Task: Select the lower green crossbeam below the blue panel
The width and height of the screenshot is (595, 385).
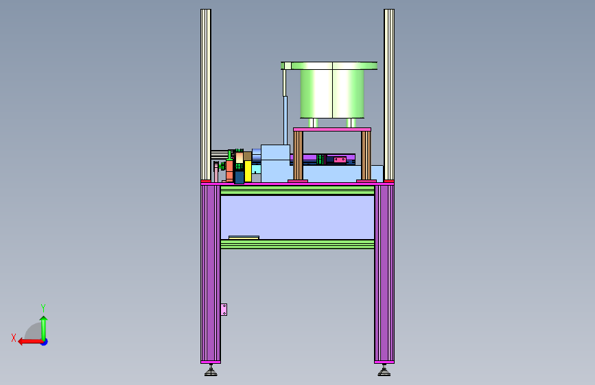Action: [x=298, y=244]
